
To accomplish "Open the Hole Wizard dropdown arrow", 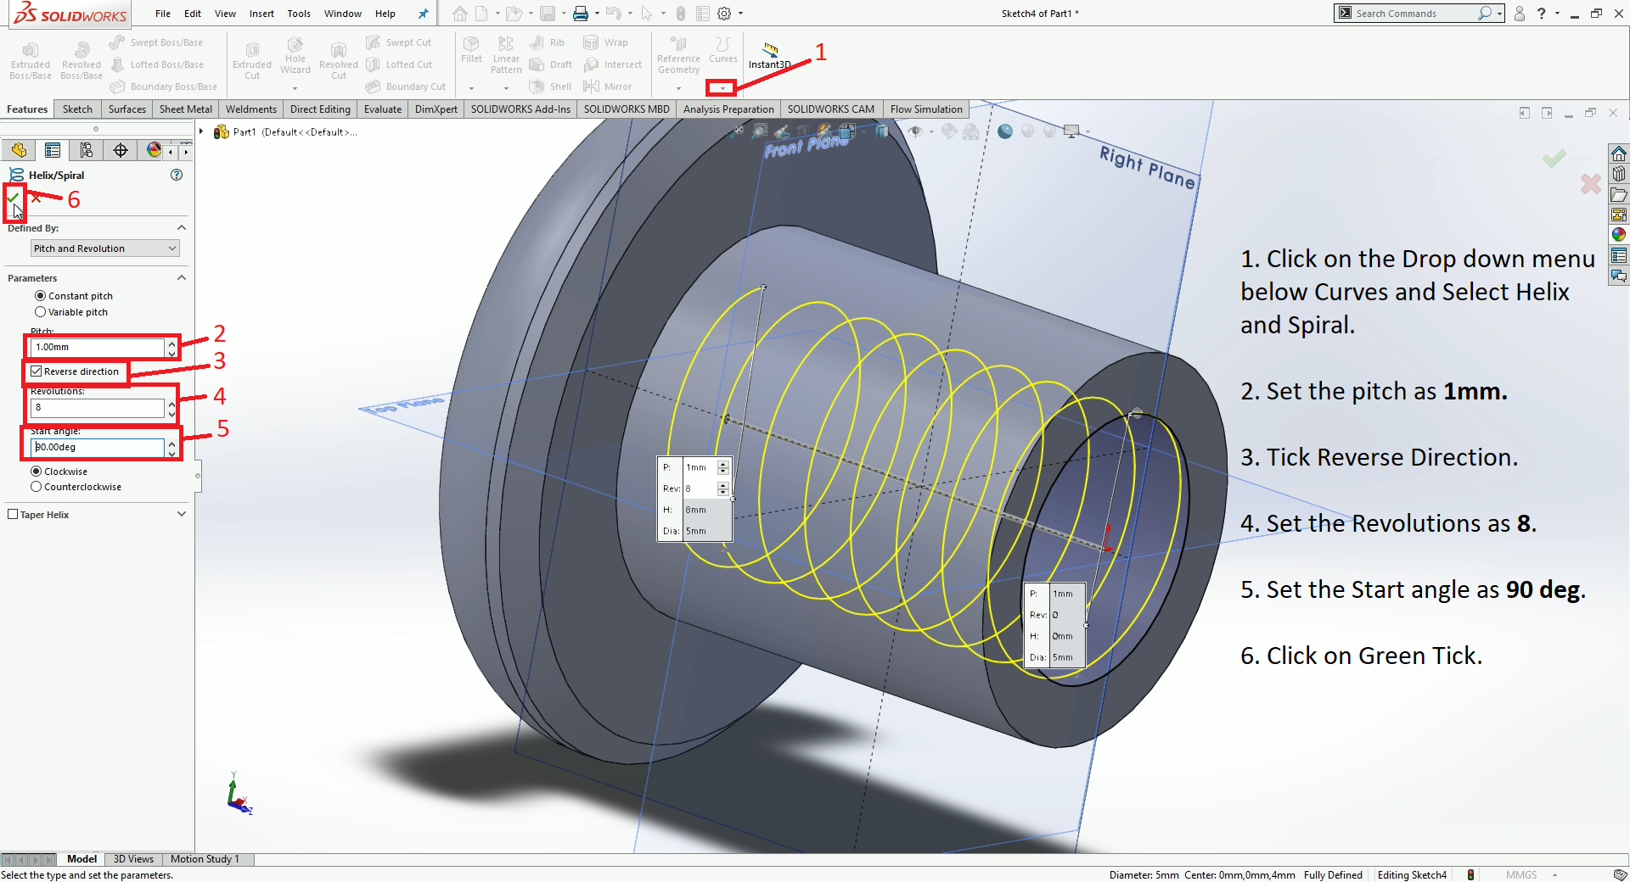I will [295, 88].
